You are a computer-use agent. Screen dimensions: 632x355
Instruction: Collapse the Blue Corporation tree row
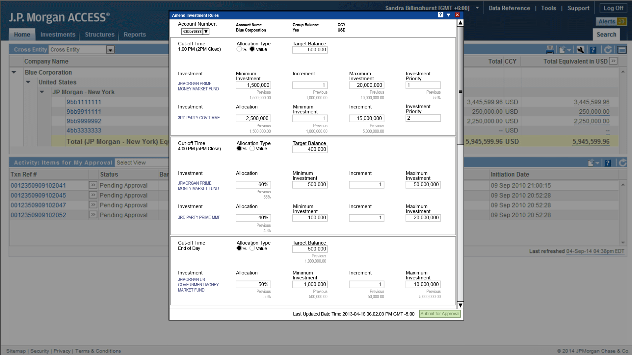pos(14,72)
